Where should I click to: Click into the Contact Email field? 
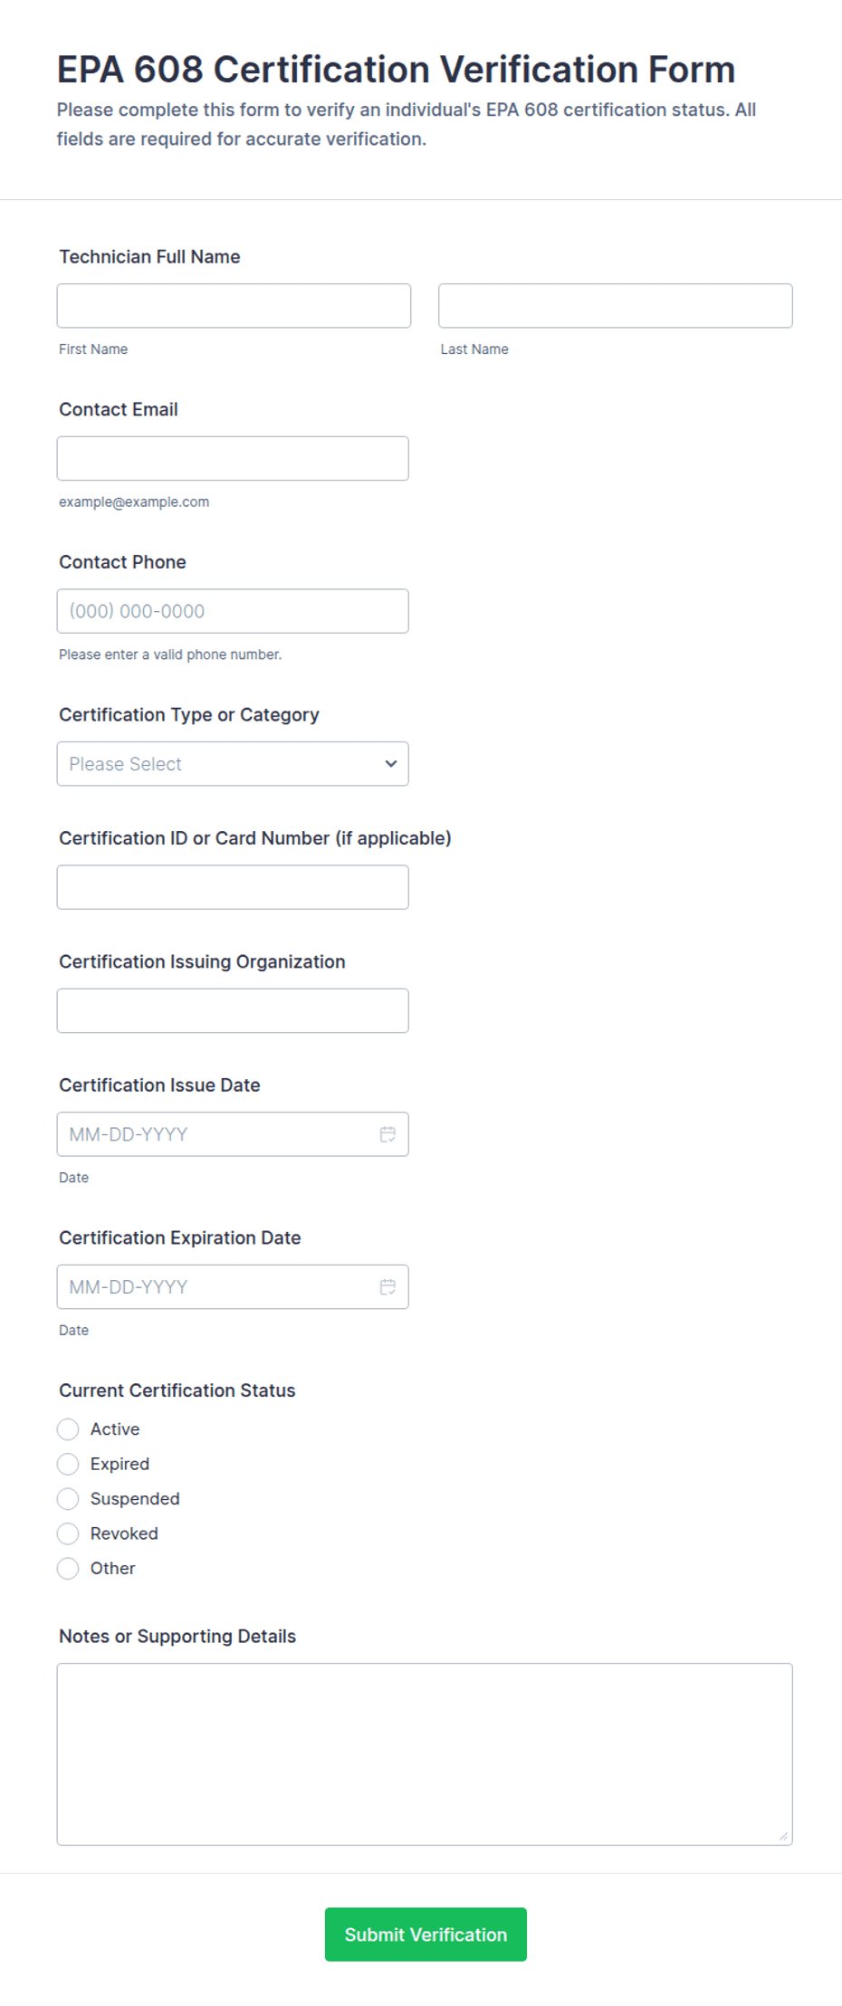coord(233,459)
